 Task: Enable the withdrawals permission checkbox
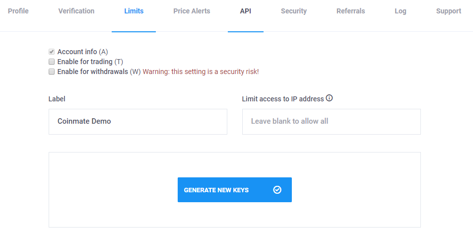[x=52, y=72]
